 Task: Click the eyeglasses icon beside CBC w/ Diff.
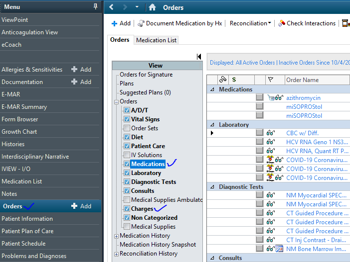coord(271,133)
